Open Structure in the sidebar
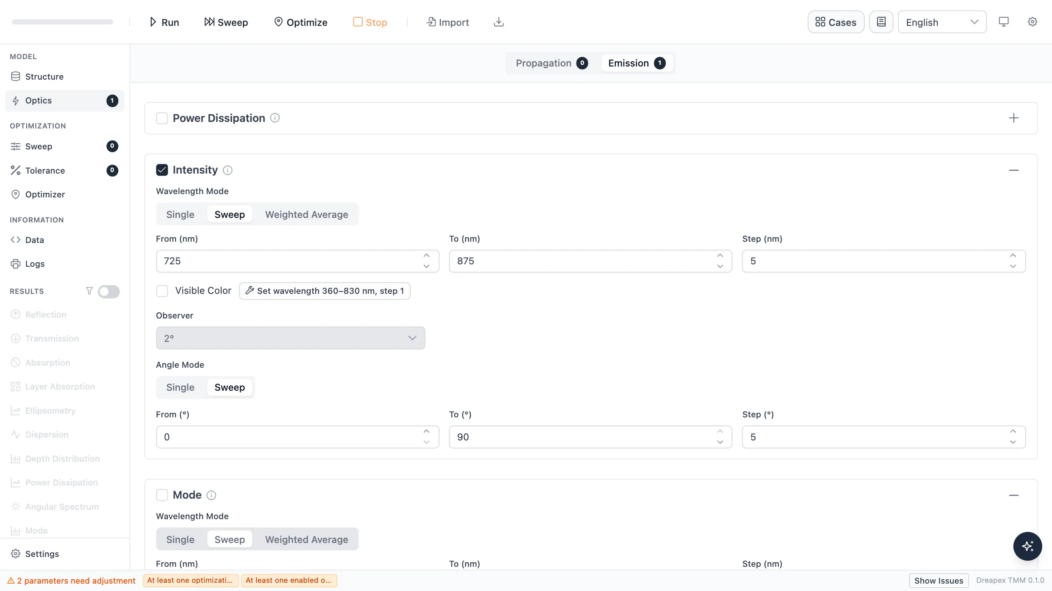 coord(65,77)
